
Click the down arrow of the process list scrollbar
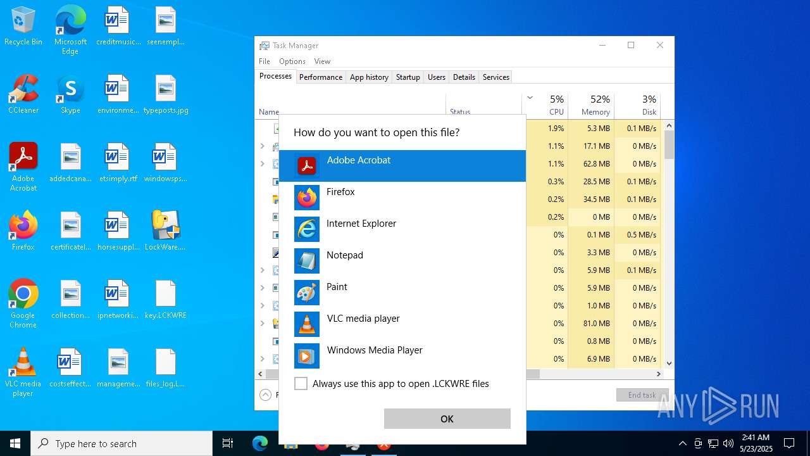coord(669,364)
